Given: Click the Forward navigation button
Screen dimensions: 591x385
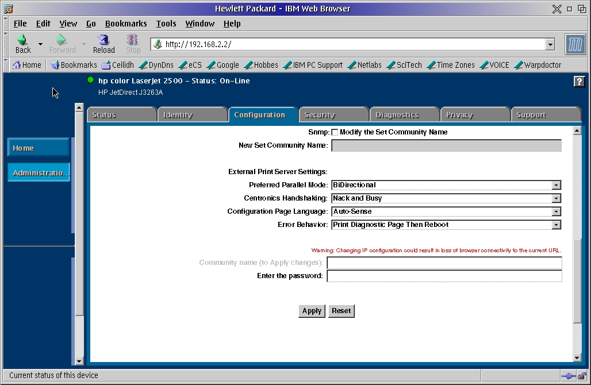Looking at the screenshot, I should [x=62, y=44].
